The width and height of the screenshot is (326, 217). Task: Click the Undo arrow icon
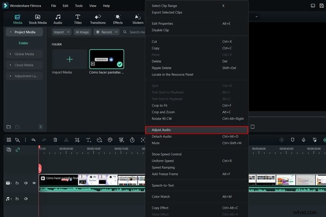pyautogui.click(x=33, y=140)
